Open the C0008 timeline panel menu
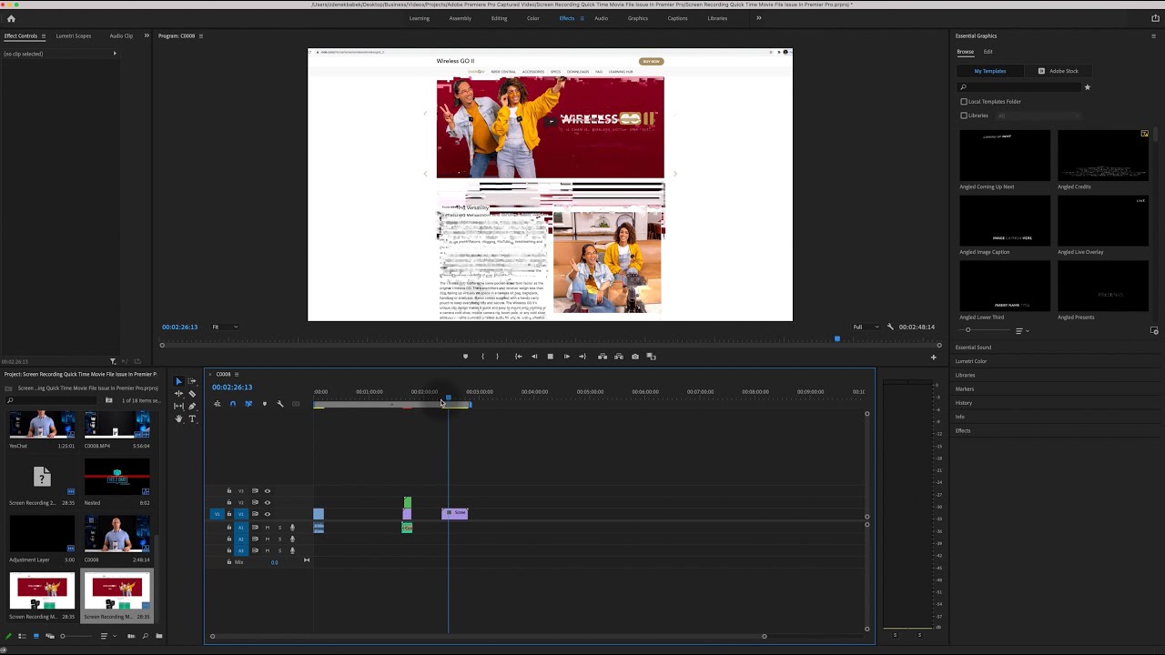Image resolution: width=1165 pixels, height=655 pixels. point(237,374)
